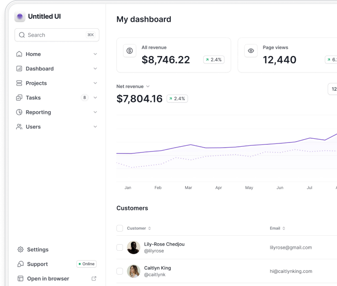Image resolution: width=337 pixels, height=286 pixels.
Task: Sort table by Email column
Action: (278, 228)
